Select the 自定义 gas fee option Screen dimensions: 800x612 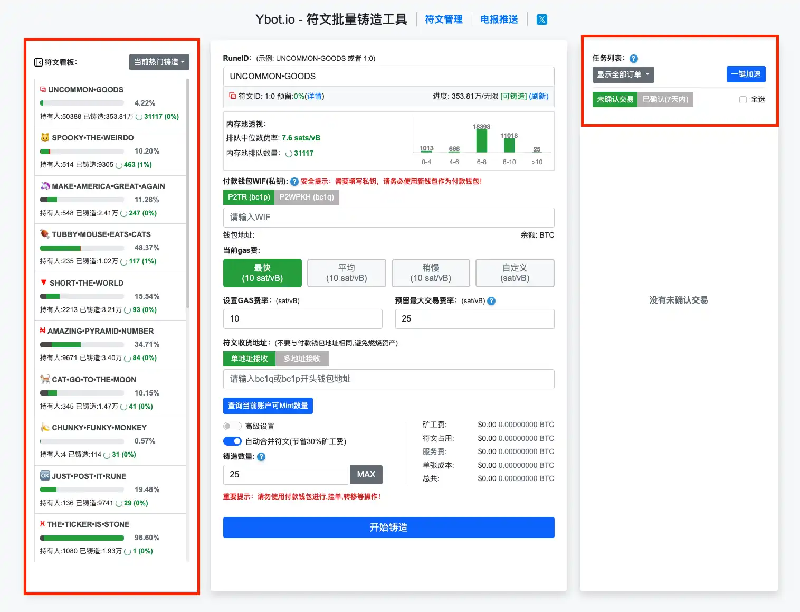click(x=515, y=273)
